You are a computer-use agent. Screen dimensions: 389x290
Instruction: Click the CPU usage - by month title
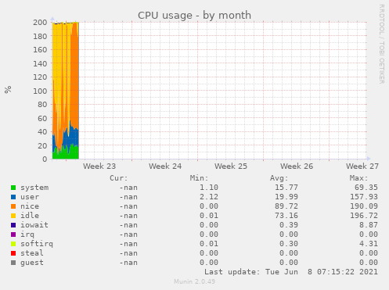194,16
